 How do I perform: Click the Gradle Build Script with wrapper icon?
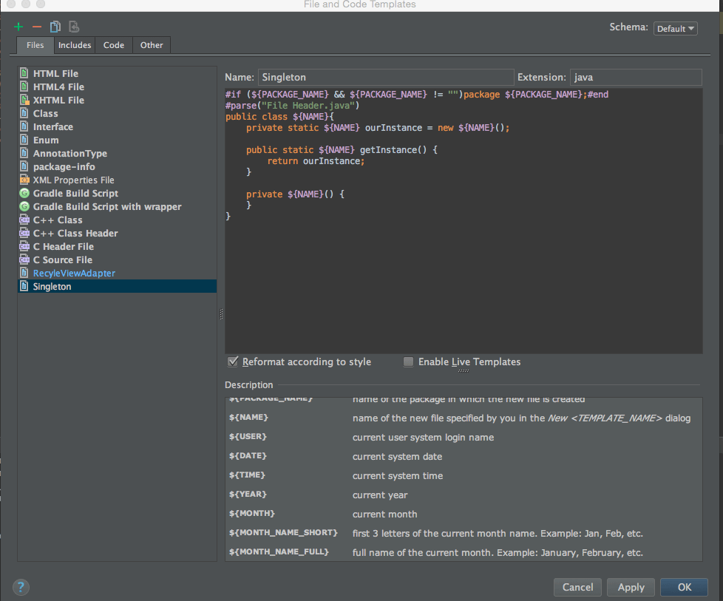coord(24,207)
